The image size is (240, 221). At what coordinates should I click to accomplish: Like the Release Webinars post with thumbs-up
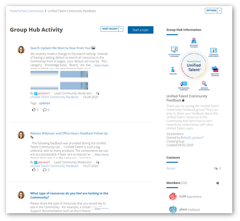tap(34, 170)
